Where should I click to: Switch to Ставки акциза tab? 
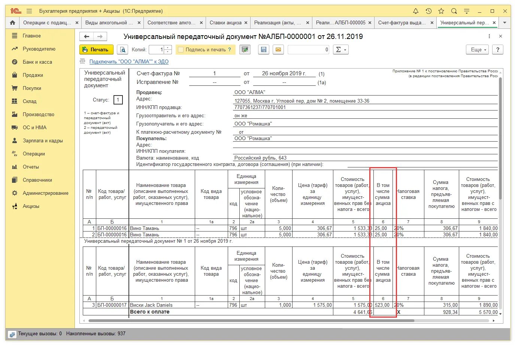[225, 22]
